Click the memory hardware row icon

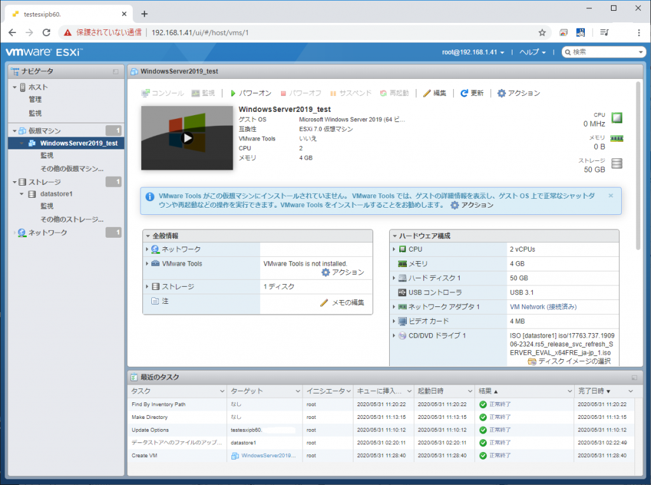(x=402, y=264)
